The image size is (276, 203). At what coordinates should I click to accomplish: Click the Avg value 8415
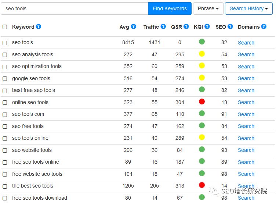pos(128,42)
